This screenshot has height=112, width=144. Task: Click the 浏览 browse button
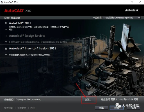click(x=88, y=100)
